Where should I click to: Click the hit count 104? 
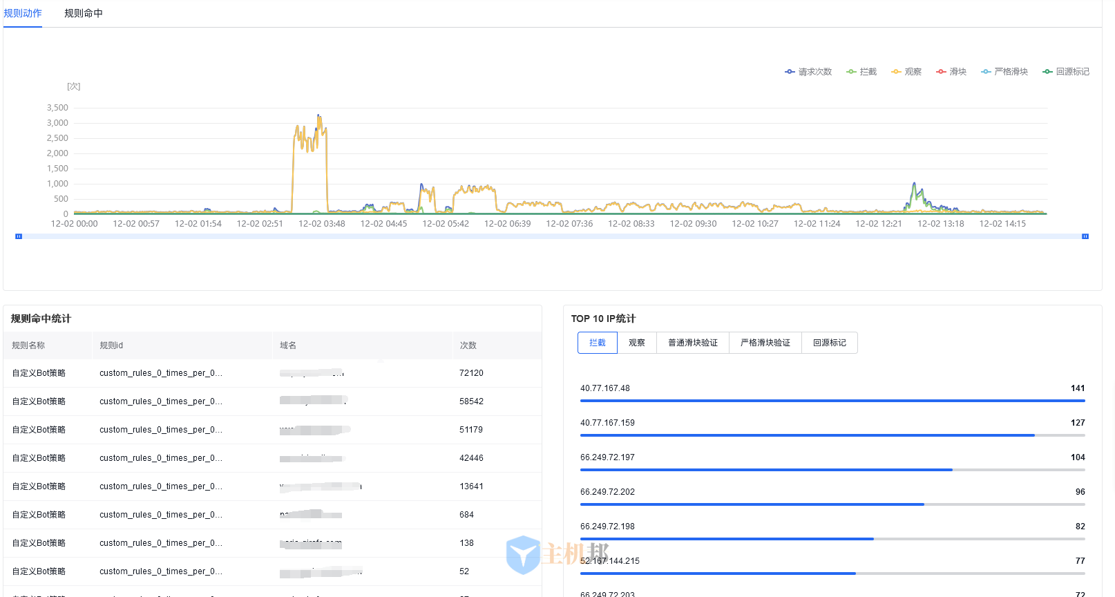(1078, 457)
